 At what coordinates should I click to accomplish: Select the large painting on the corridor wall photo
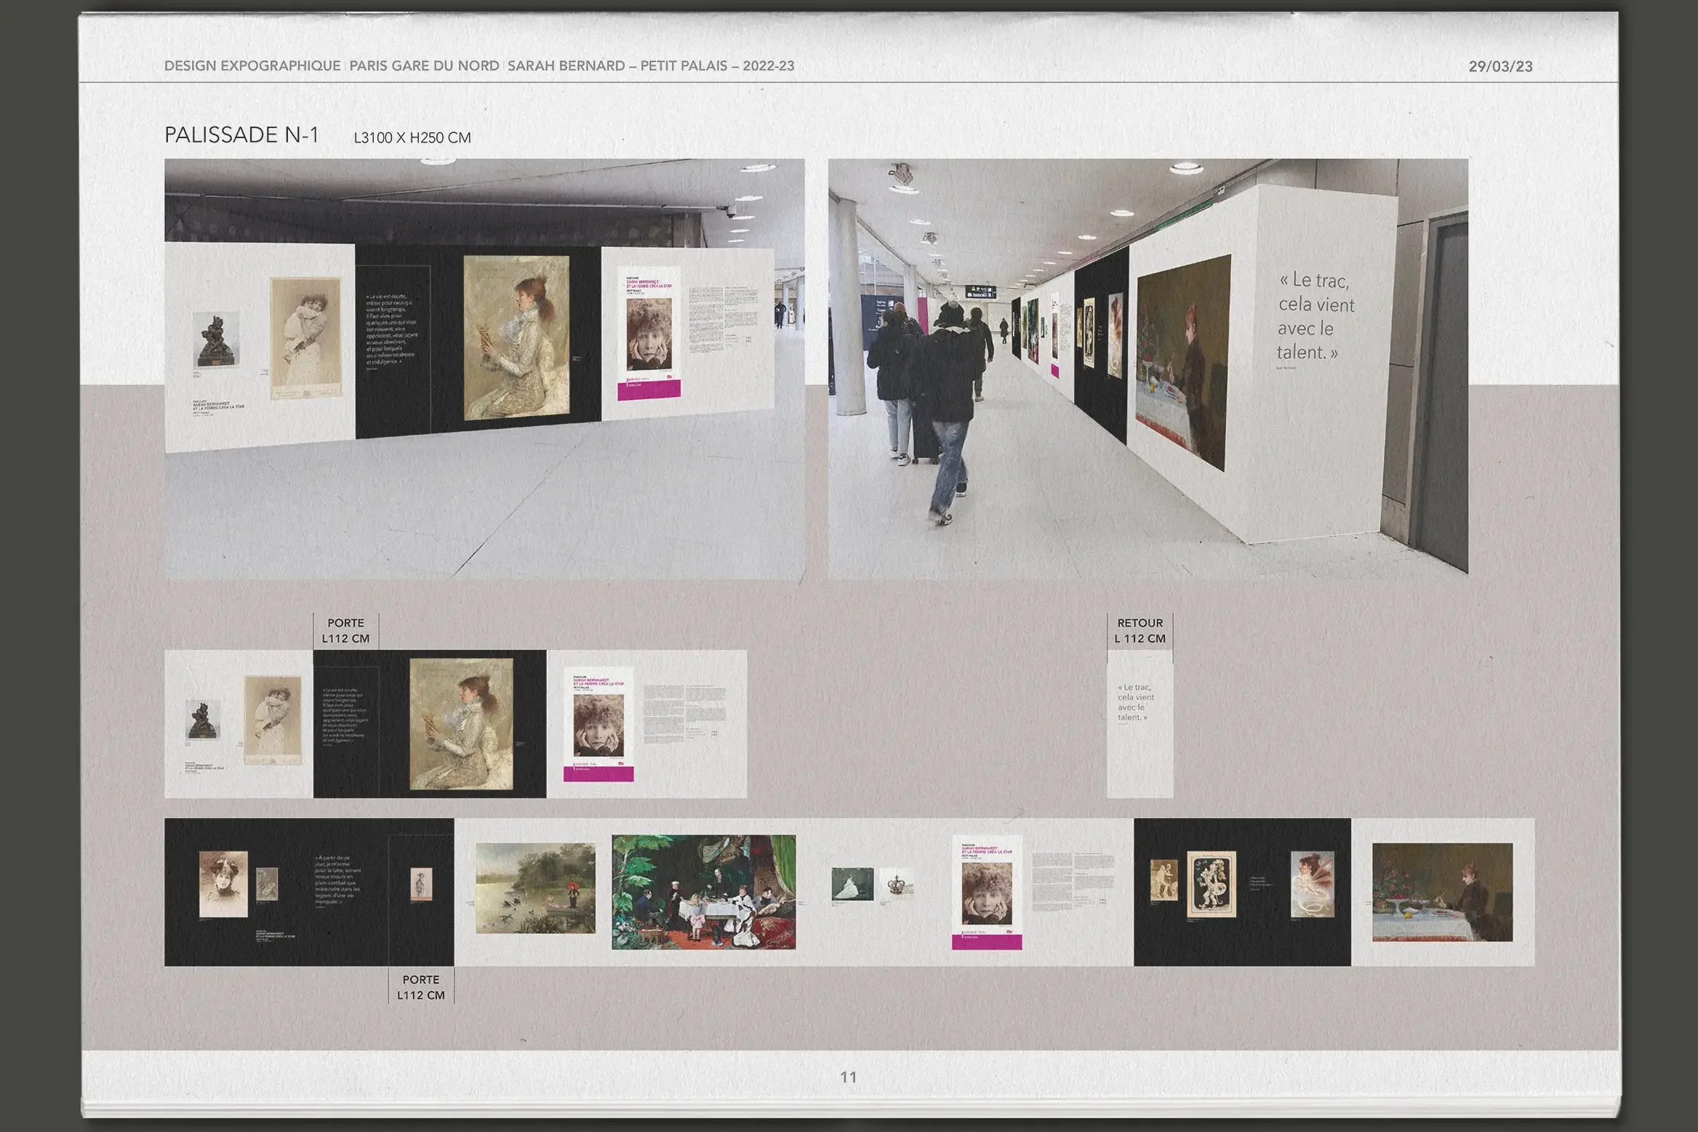1183,362
